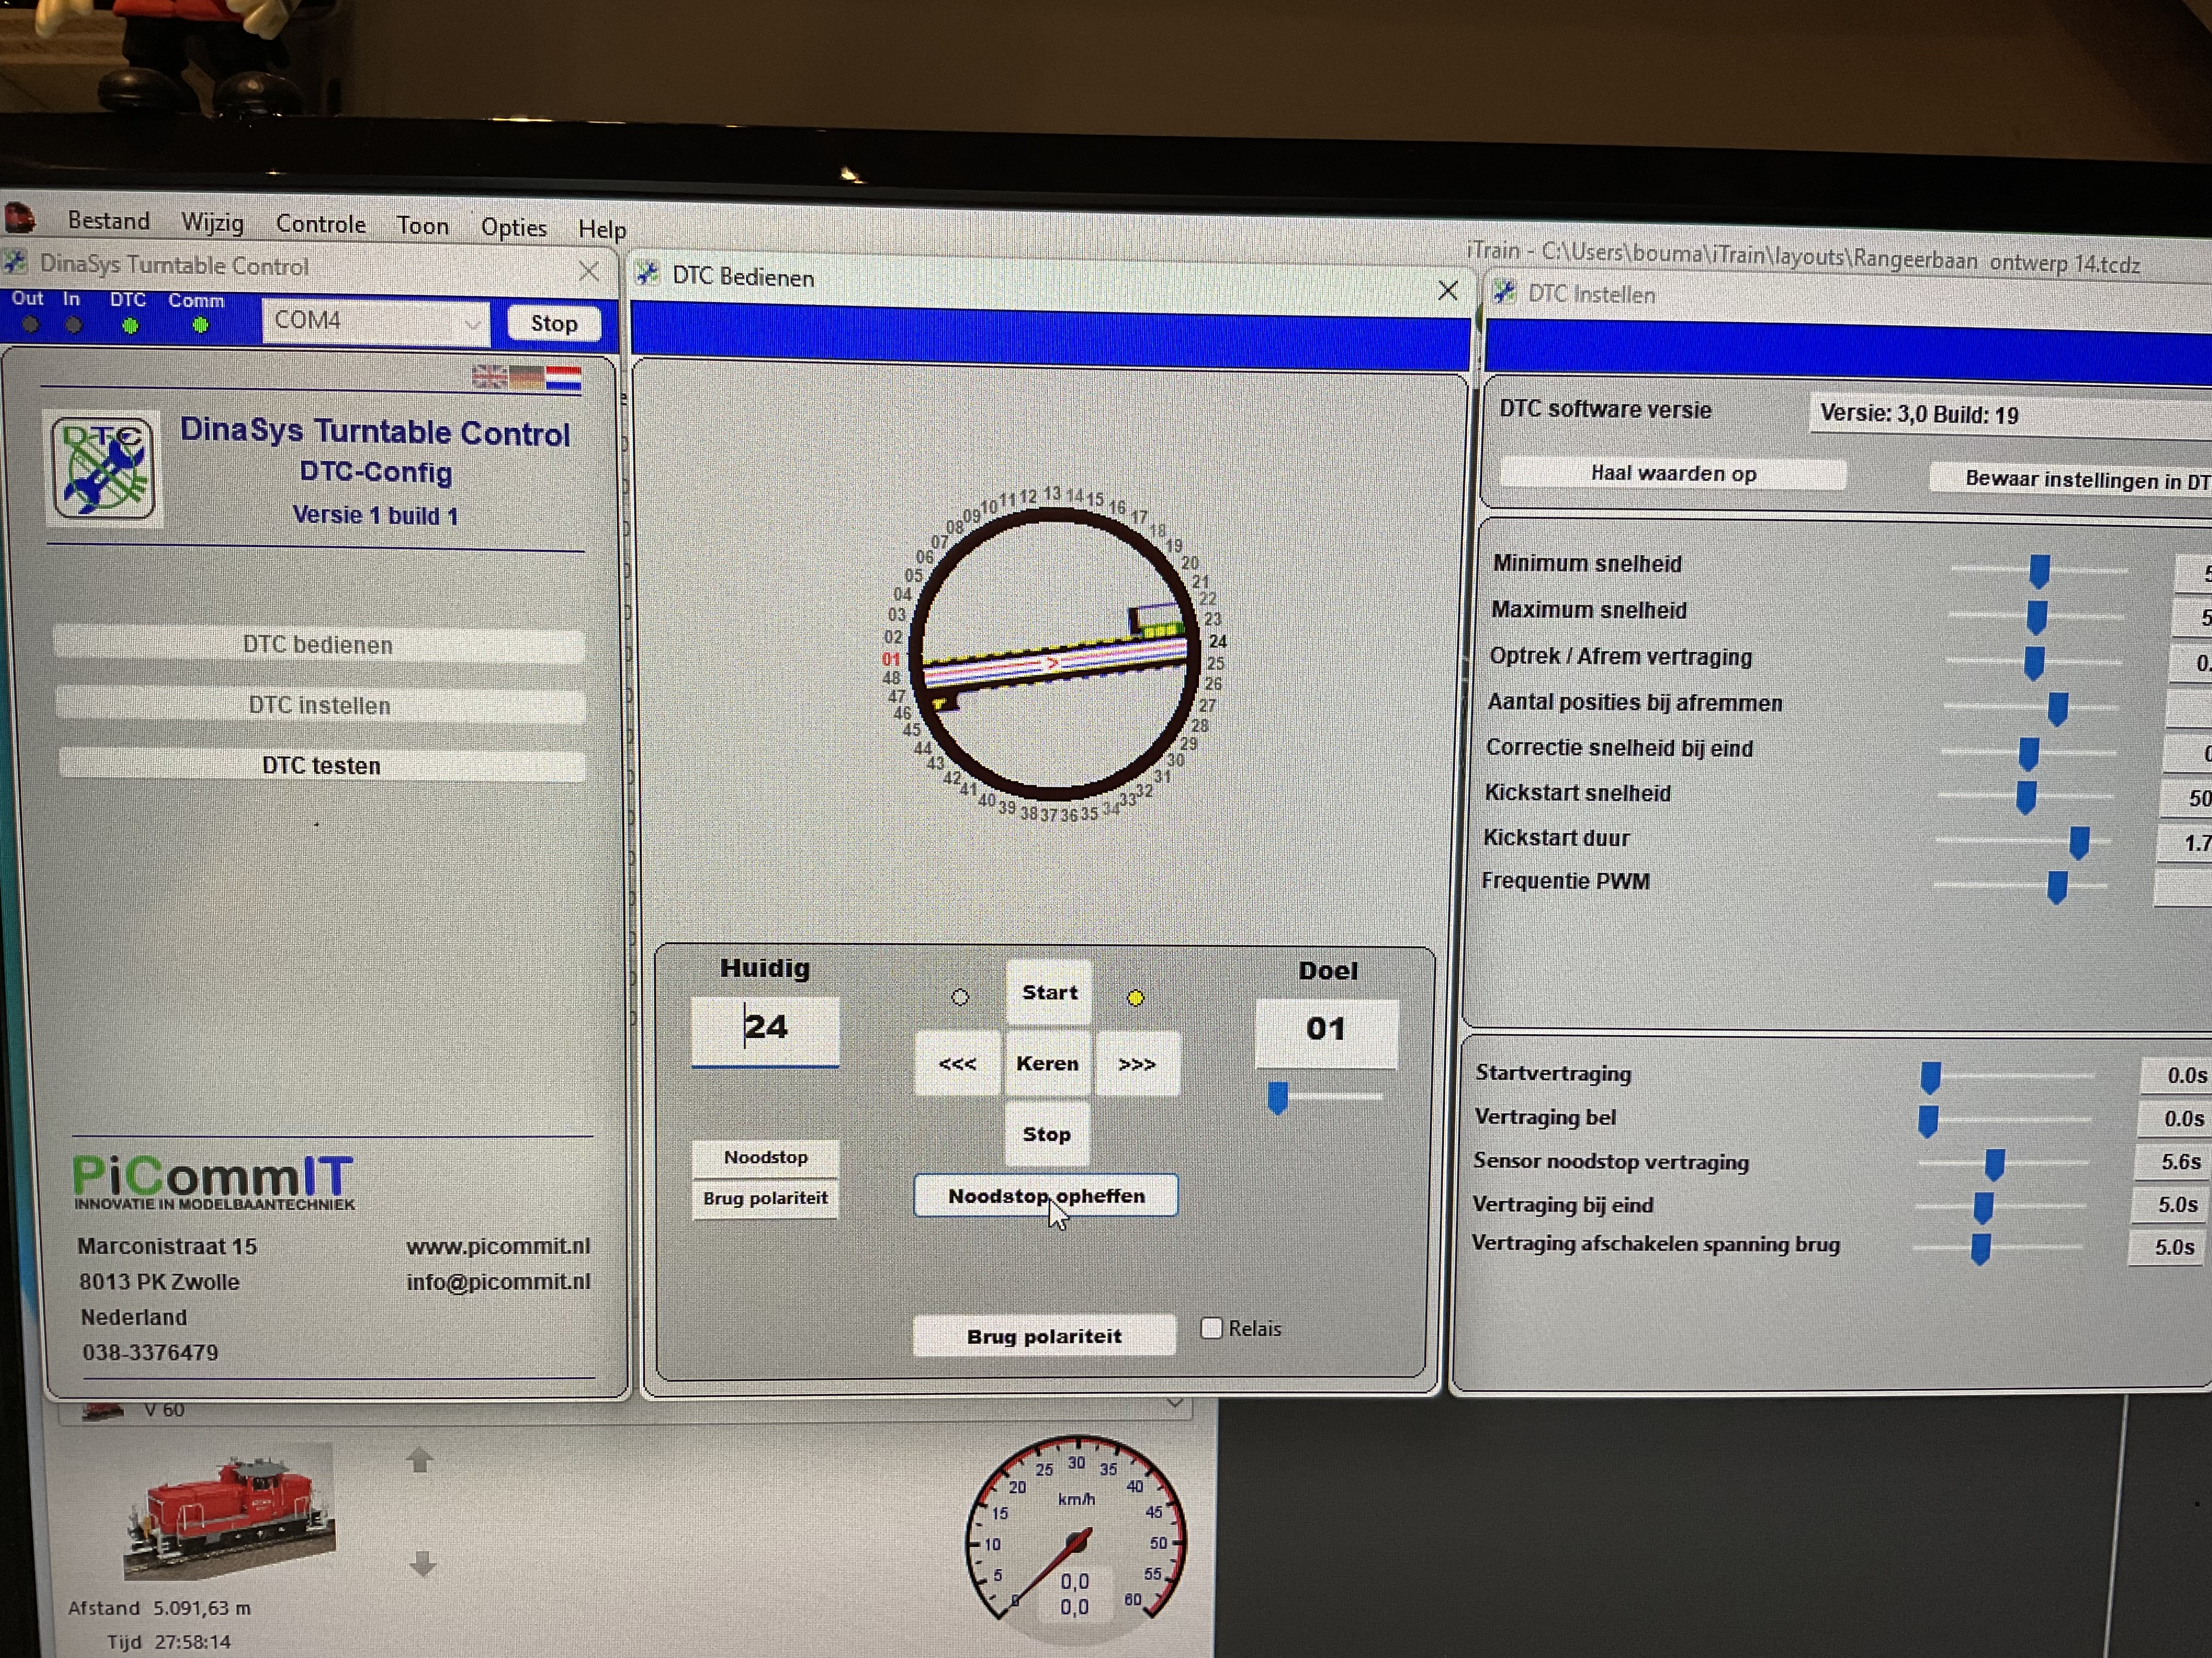Image resolution: width=2212 pixels, height=1658 pixels.
Task: Click the V 60 locomotive small icon
Action: pyautogui.click(x=102, y=1410)
